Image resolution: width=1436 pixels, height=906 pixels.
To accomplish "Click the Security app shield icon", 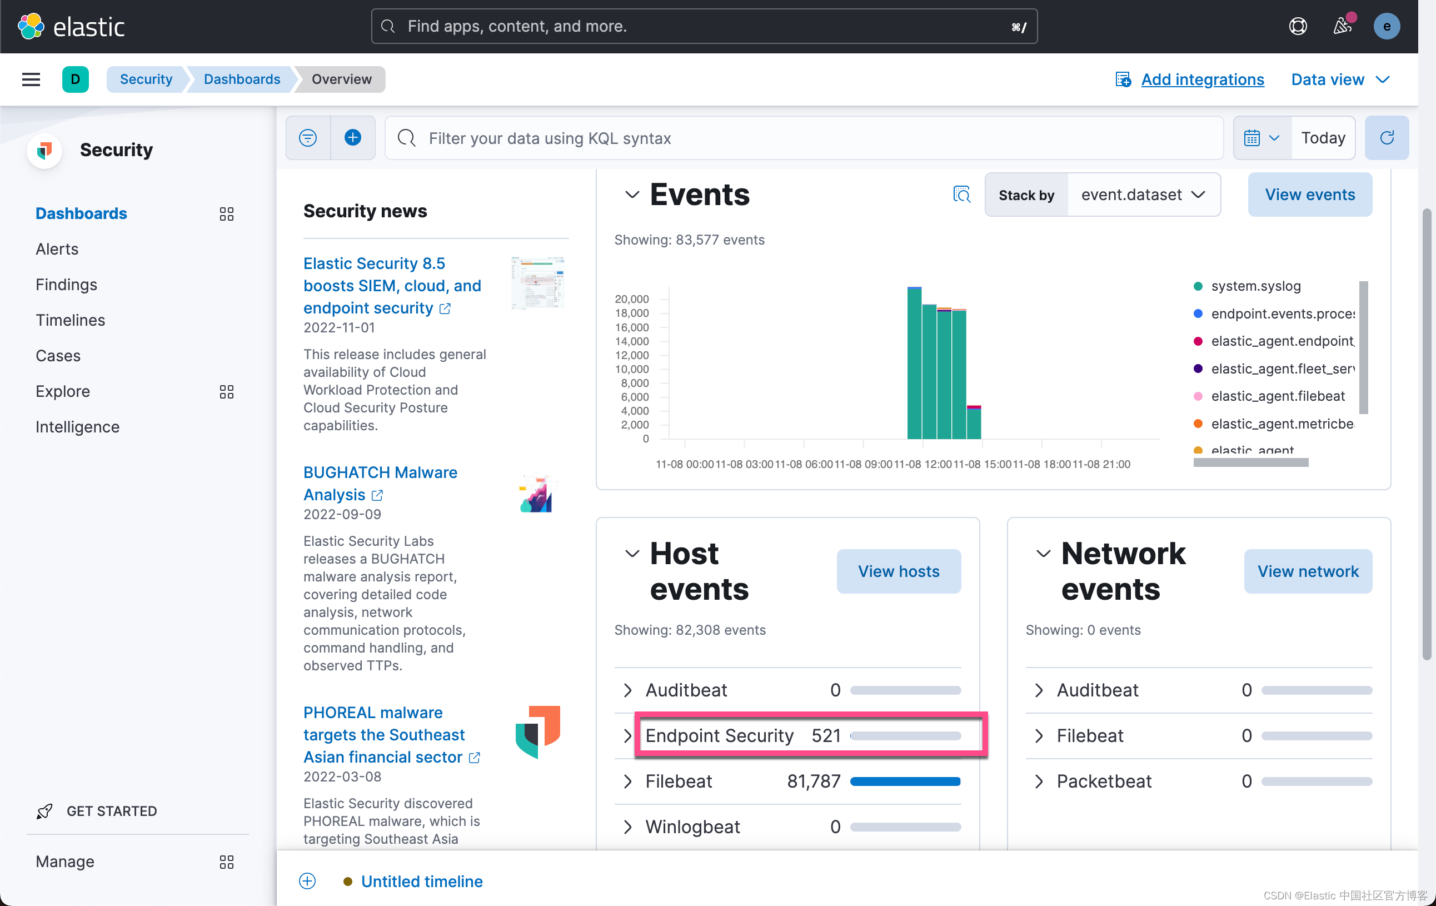I will (x=44, y=150).
